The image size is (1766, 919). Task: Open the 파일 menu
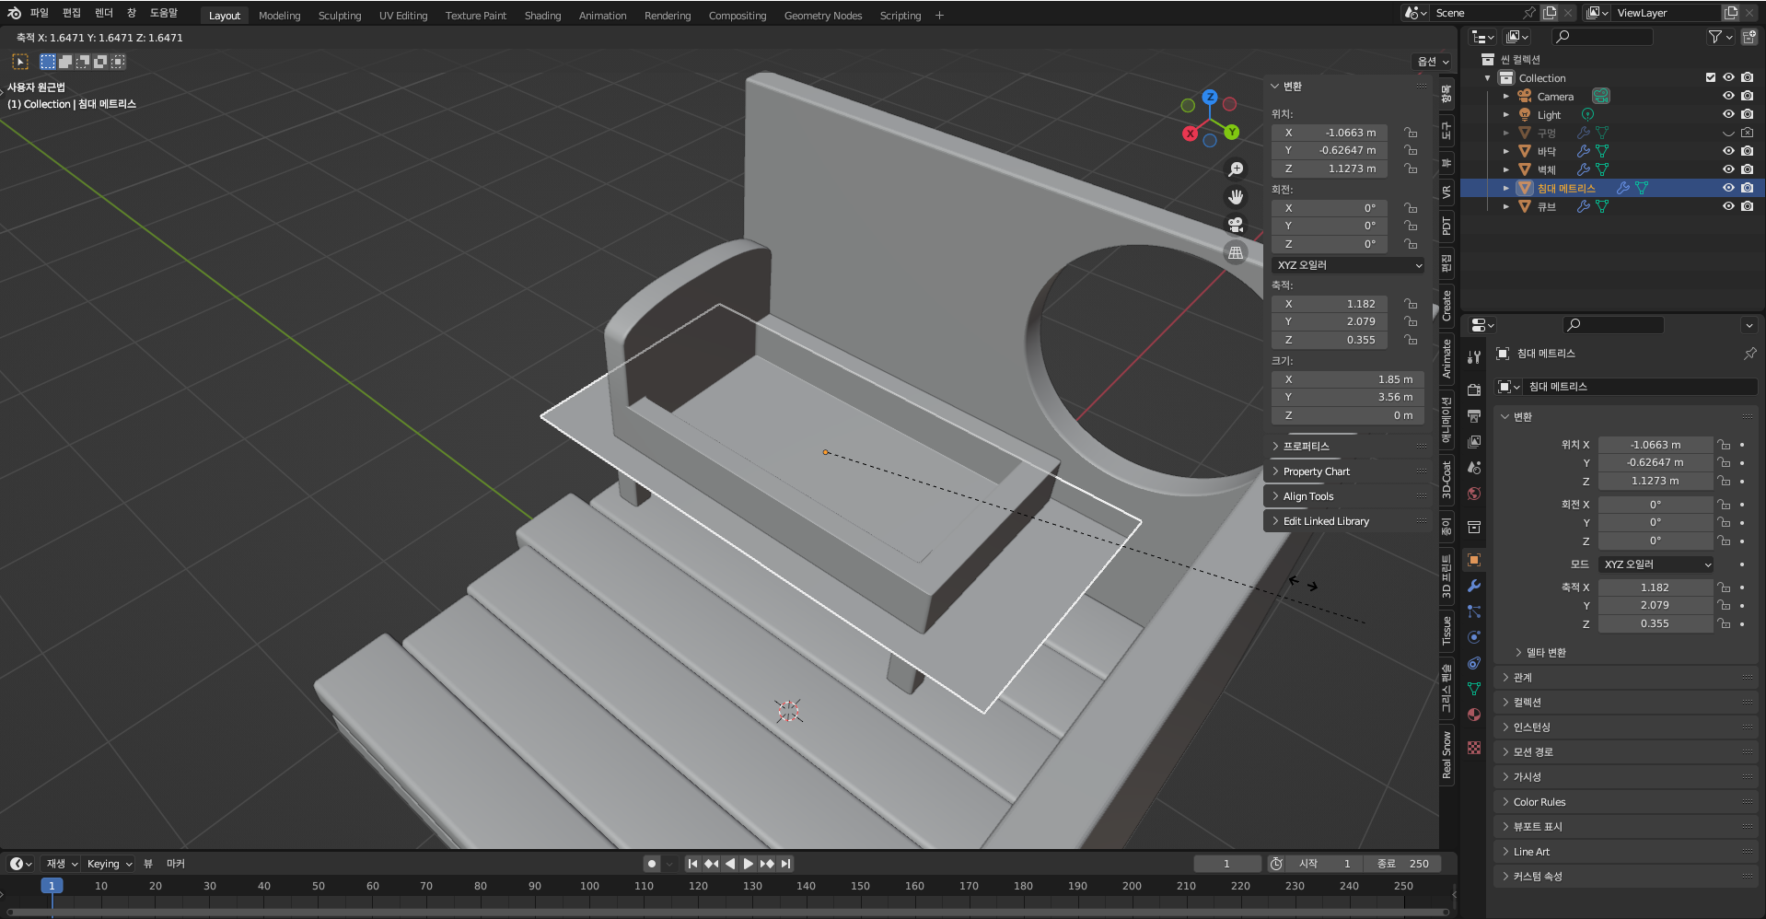pos(39,13)
